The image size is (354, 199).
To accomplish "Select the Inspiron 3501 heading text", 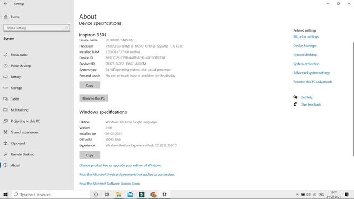I will (x=92, y=35).
